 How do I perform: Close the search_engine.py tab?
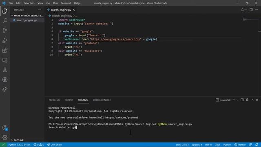coord(74,10)
